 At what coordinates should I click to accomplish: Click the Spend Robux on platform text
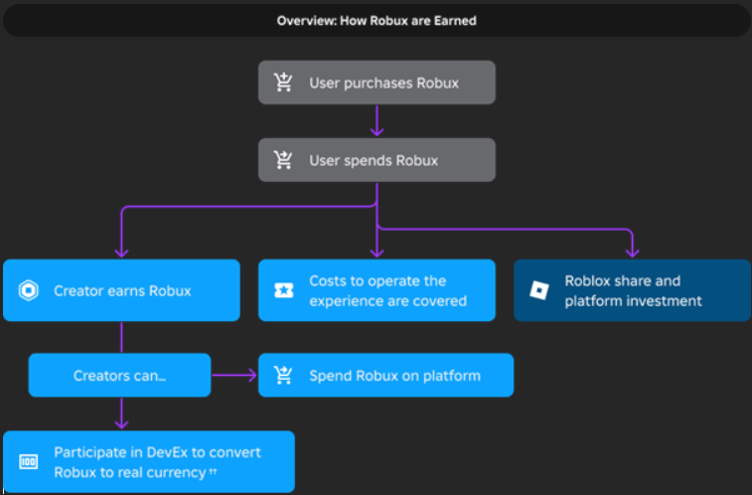coord(394,376)
